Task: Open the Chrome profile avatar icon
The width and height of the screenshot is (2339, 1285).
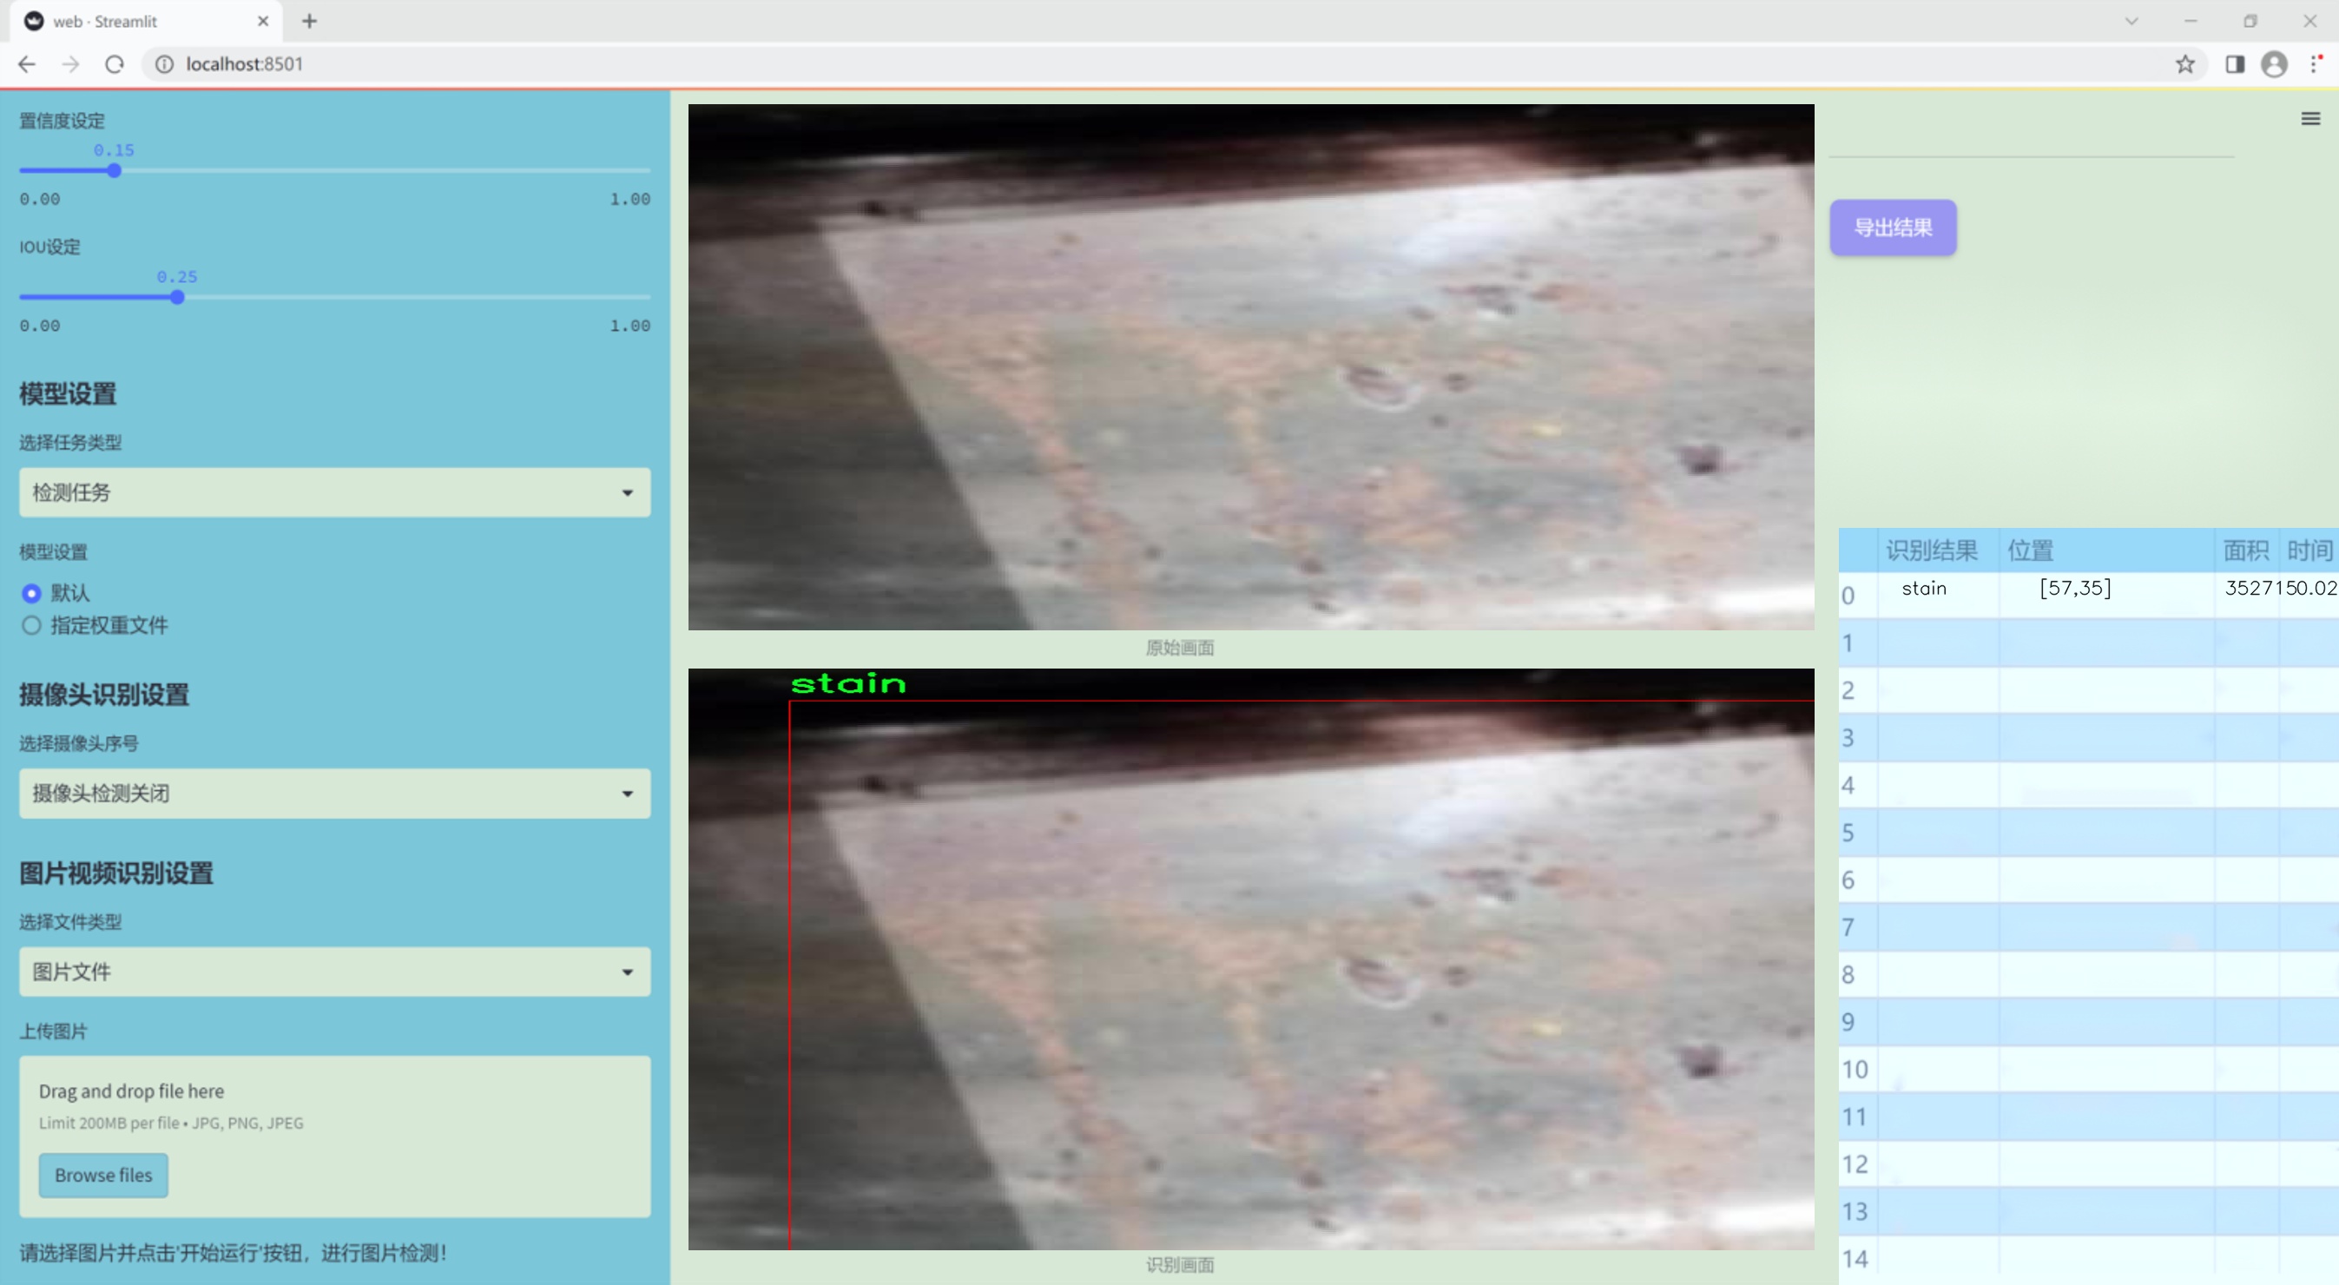Action: point(2274,64)
